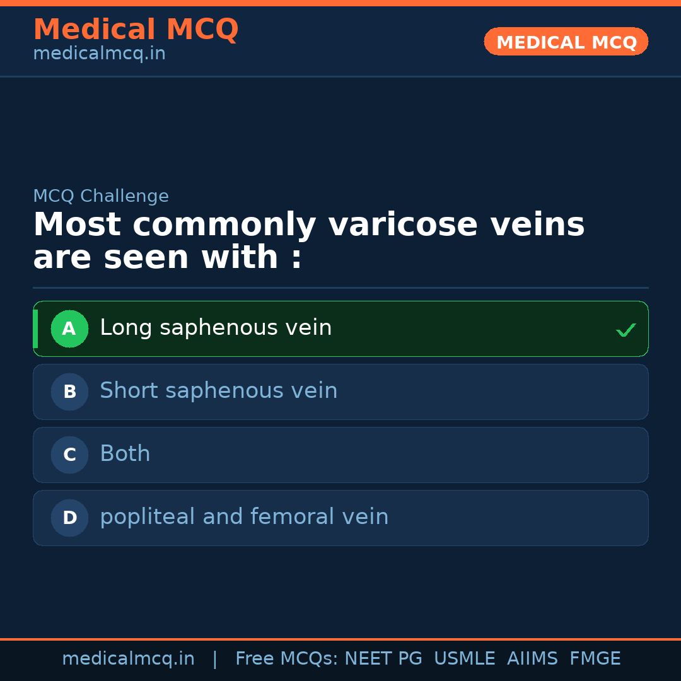
Task: Click the large orange "Medical MCQ" header title
Action: point(136,30)
